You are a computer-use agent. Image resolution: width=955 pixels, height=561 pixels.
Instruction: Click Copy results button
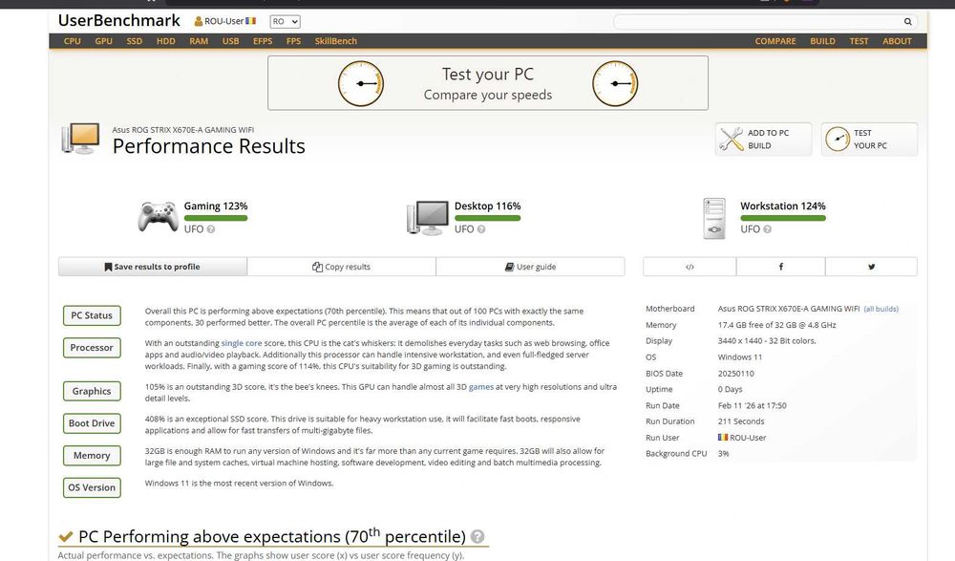[x=341, y=267]
